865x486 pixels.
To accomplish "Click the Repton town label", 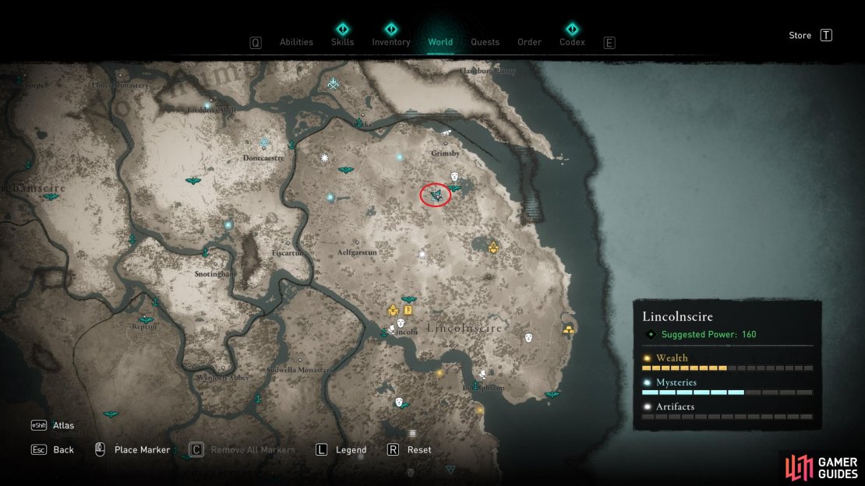I will tap(144, 326).
